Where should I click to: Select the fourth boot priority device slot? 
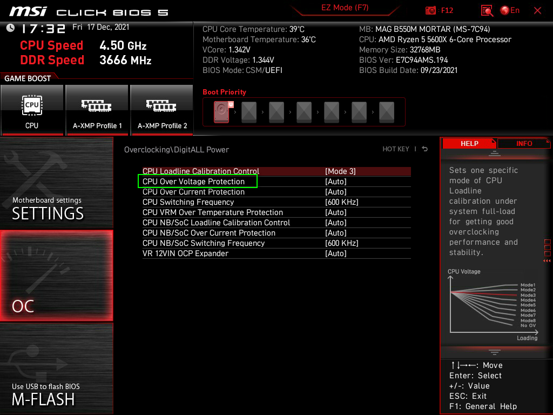304,112
